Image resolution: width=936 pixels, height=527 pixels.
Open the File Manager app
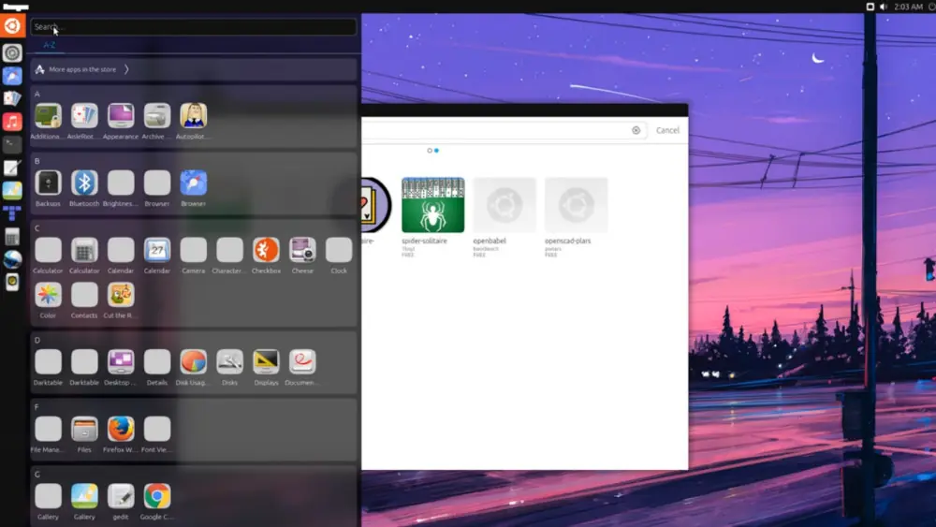click(x=48, y=429)
